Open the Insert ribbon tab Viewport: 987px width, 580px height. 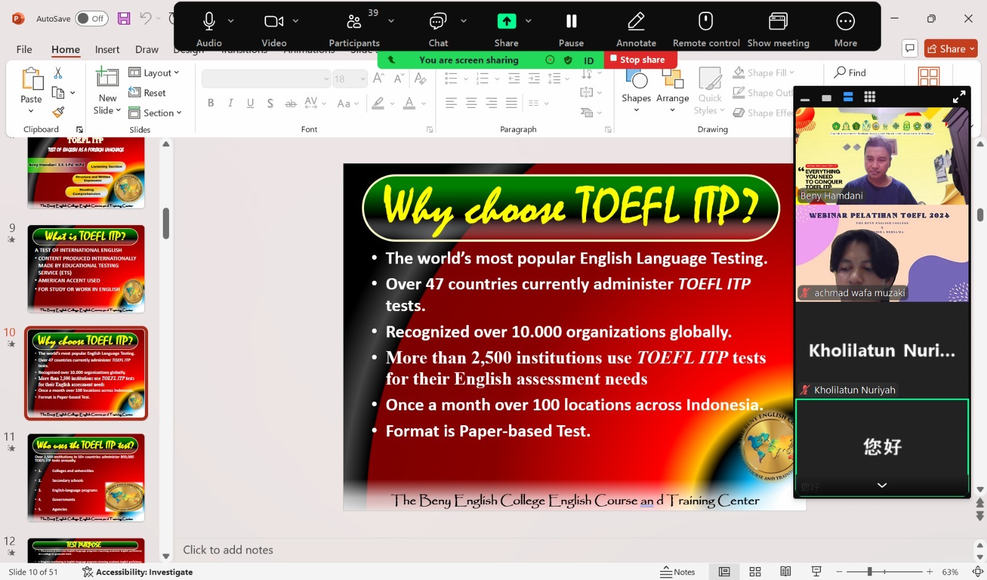(107, 49)
